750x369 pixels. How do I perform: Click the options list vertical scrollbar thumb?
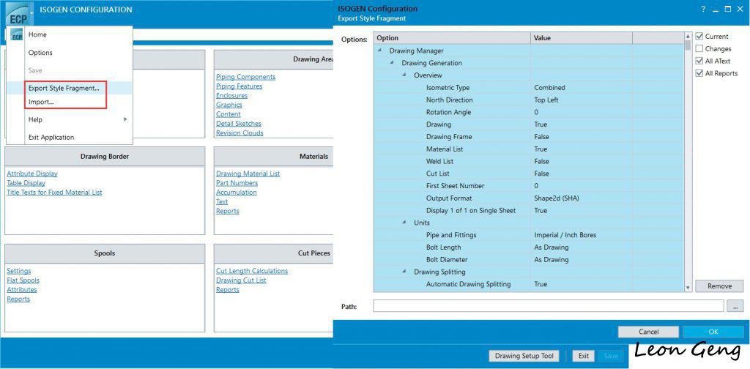688,45
